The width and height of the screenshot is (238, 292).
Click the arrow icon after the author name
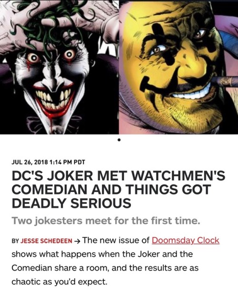coord(77,241)
